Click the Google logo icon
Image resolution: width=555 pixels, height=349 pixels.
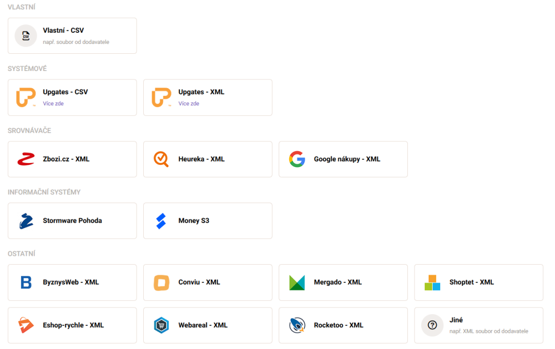297,159
